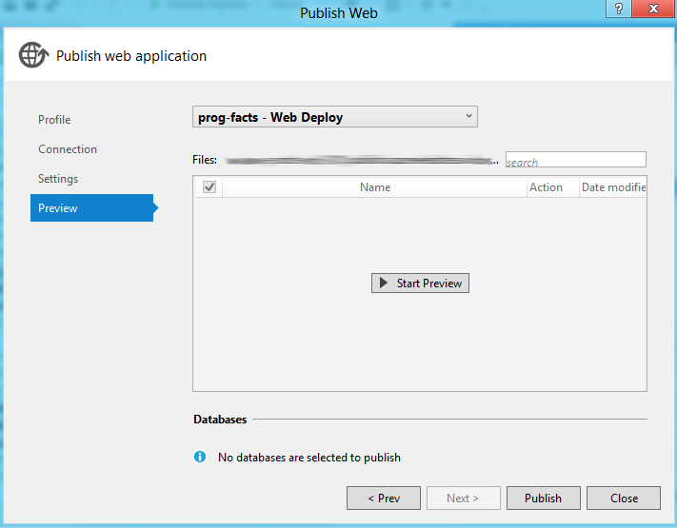Go to the Connection step
The width and height of the screenshot is (677, 528).
68,149
